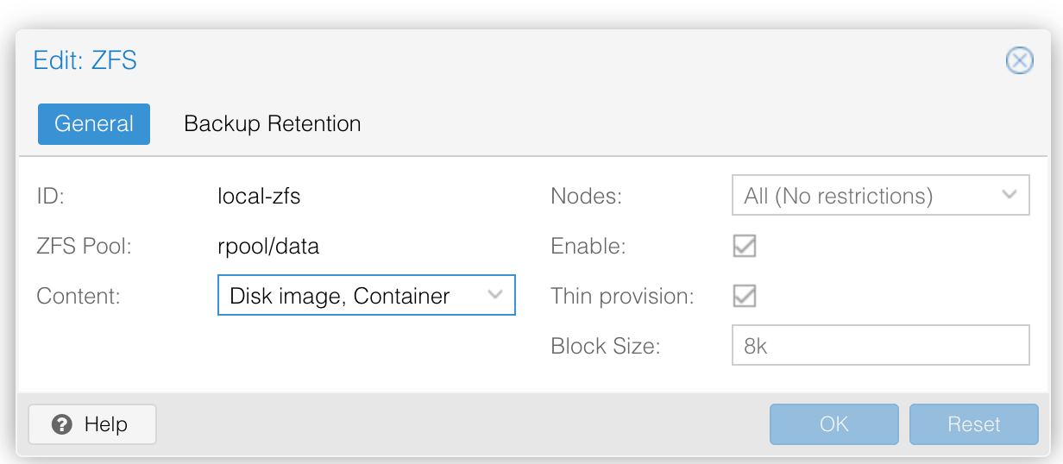
Task: Switch to the General tab
Action: [94, 123]
